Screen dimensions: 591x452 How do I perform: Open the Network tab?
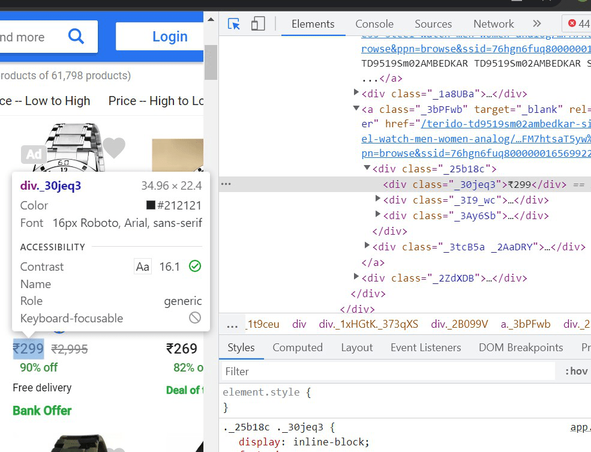[x=493, y=24]
